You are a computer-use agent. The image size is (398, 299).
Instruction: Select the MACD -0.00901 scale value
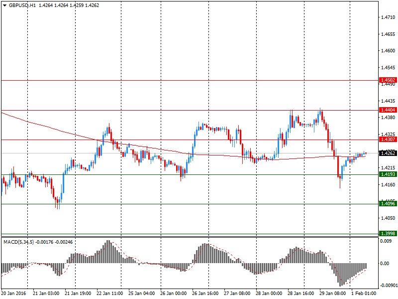tap(389, 285)
